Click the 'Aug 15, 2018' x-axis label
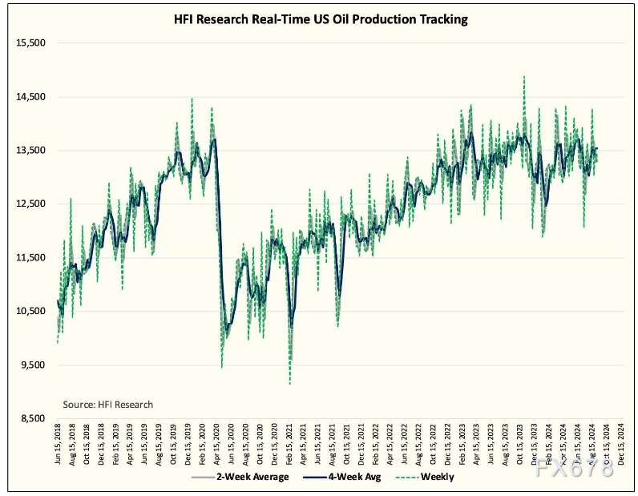The image size is (638, 496). (72, 445)
